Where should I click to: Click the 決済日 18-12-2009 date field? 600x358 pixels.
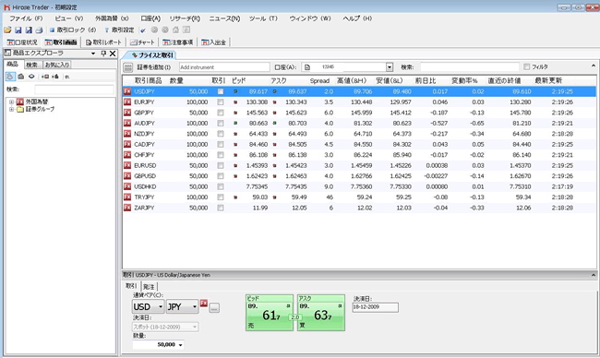pyautogui.click(x=375, y=307)
